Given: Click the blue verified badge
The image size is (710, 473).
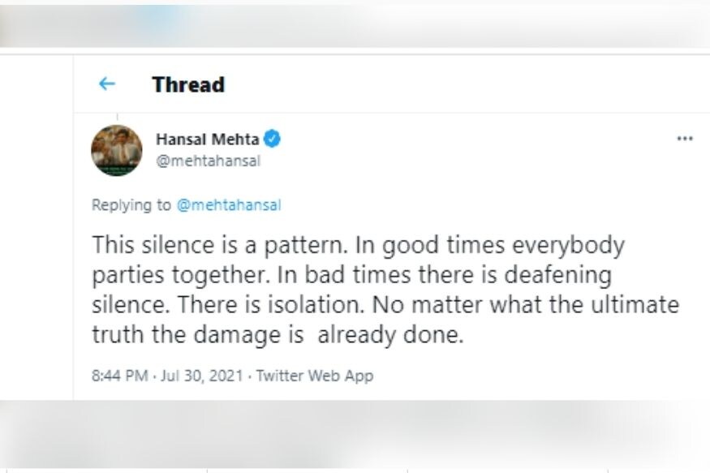Looking at the screenshot, I should [273, 140].
